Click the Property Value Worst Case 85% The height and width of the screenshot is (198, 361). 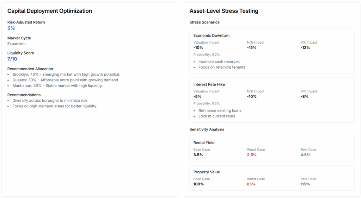(x=251, y=184)
